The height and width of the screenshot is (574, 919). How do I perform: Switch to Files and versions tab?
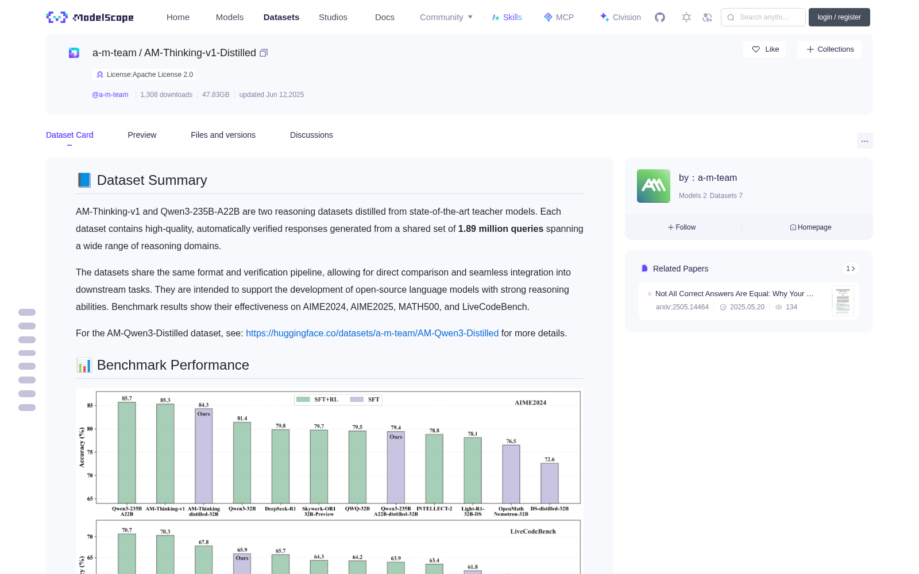(223, 135)
